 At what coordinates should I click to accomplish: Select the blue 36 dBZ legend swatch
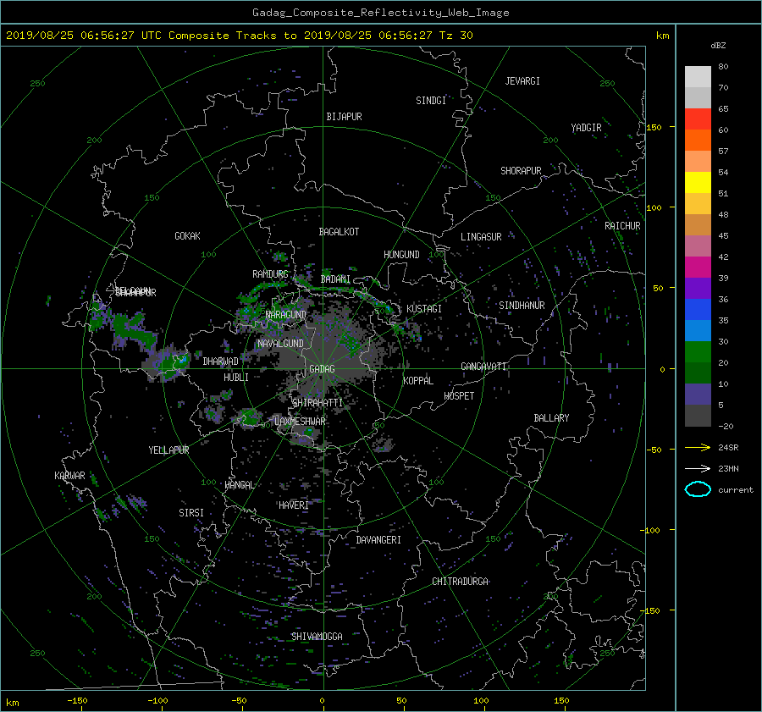pyautogui.click(x=698, y=310)
